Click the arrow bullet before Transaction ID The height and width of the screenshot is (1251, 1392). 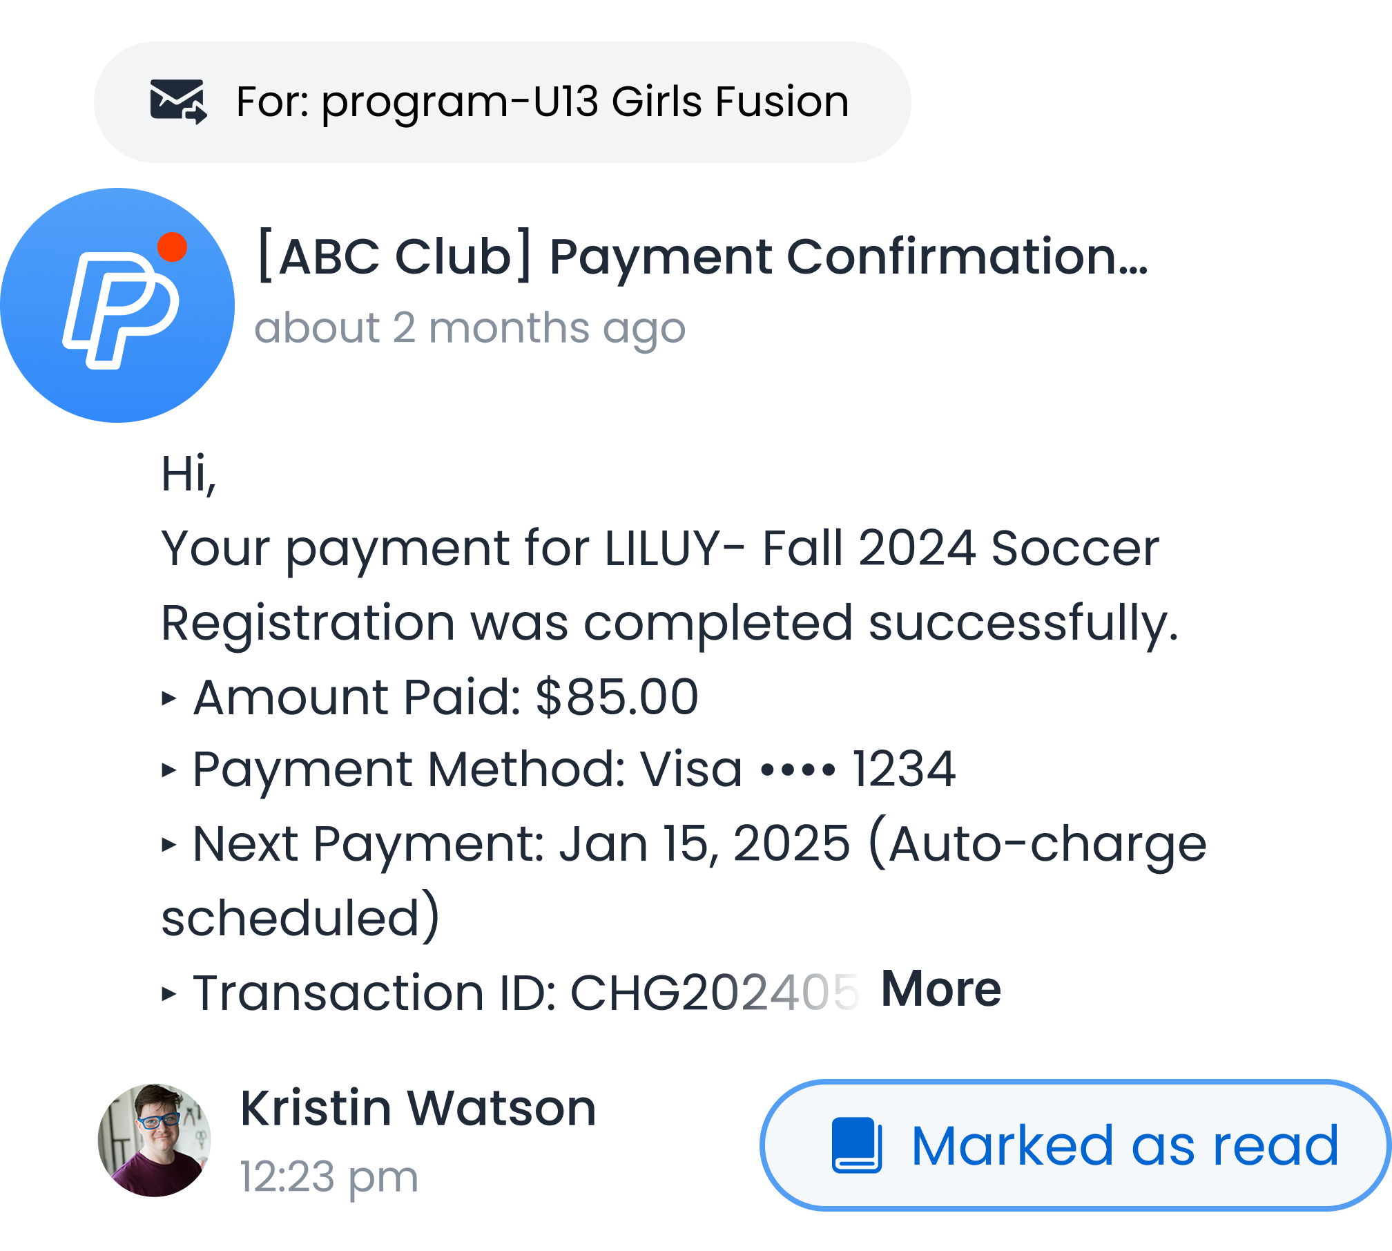(x=168, y=994)
